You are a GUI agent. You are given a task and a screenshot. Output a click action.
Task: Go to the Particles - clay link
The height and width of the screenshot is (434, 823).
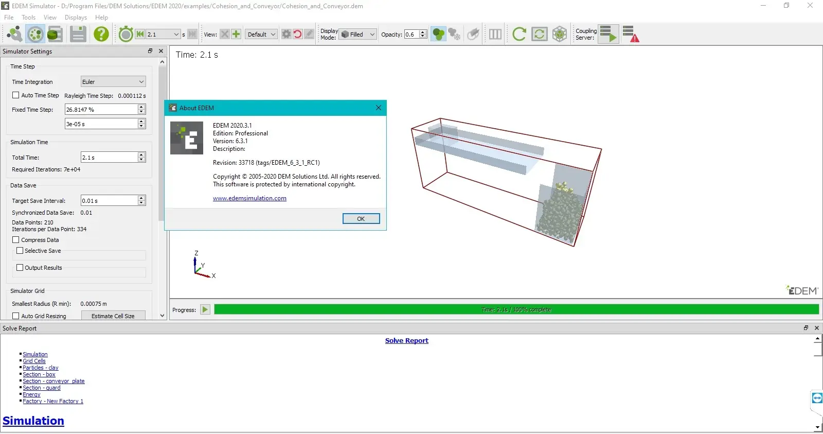click(41, 368)
